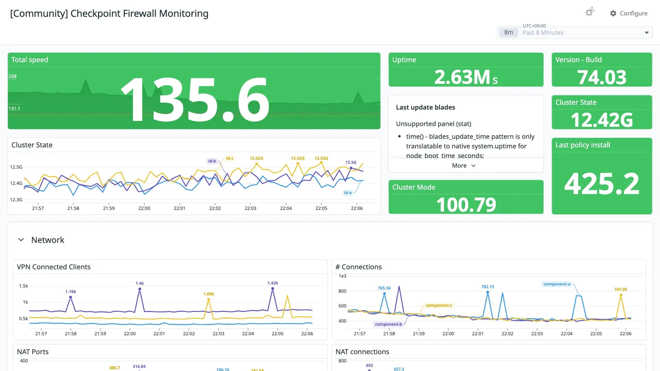Open the time range dropdown arrow
Image resolution: width=660 pixels, height=371 pixels.
(646, 33)
